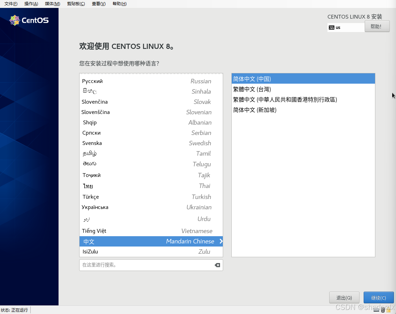Choose locale 繁體中文 (中華人民共和國香港特別行政區)
Viewport: 396px width, 314px height.
click(303, 100)
